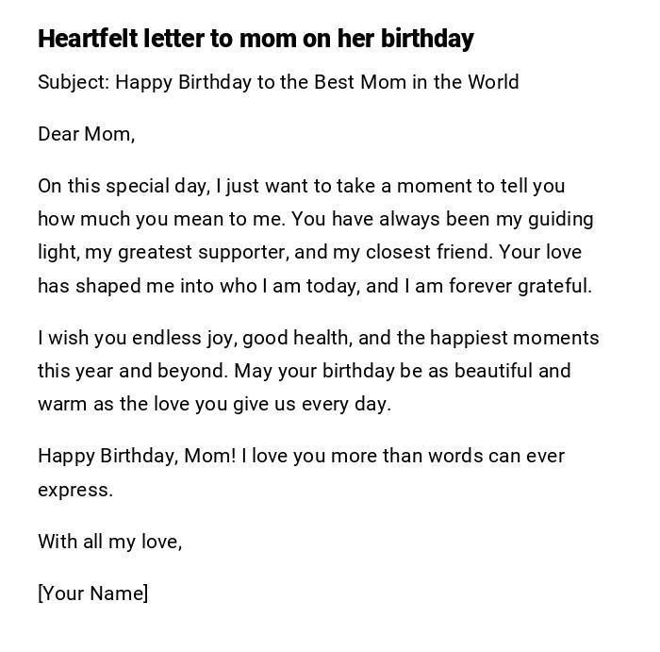Click the "[Your Name]" placeholder
660x652 pixels.
click(93, 593)
